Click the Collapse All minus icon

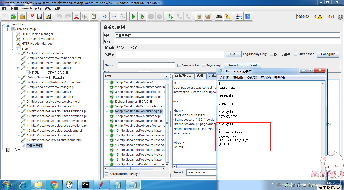point(114,17)
